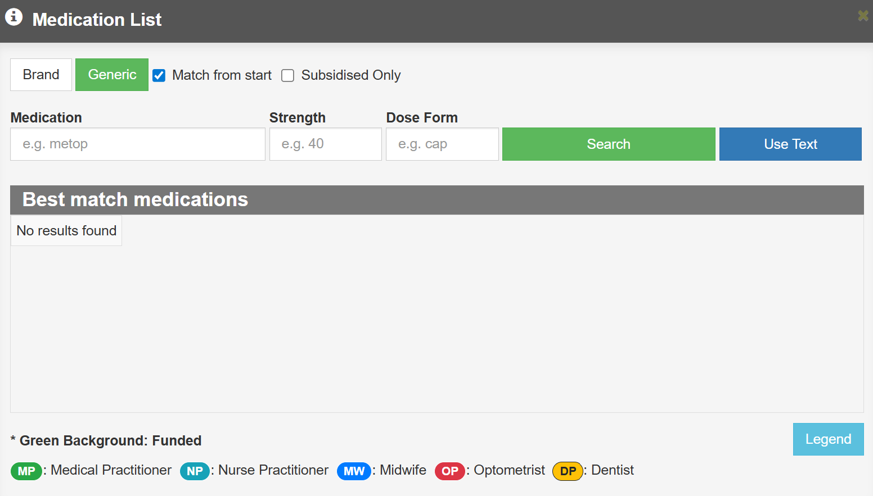Click the Match from start label text
This screenshot has height=496, width=873.
(222, 75)
